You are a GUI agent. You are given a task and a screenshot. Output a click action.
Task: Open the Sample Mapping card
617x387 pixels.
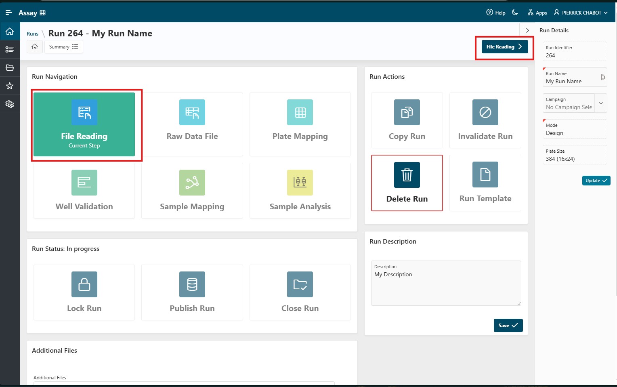192,191
